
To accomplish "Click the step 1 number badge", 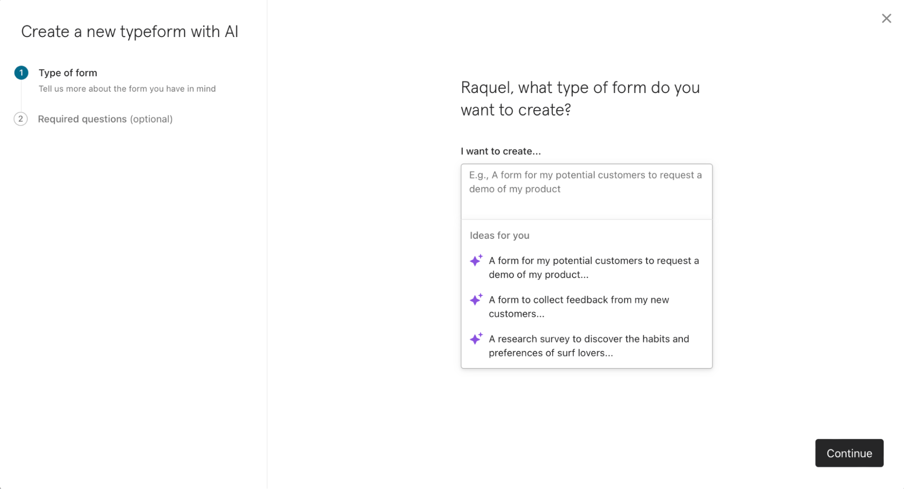I will coord(21,73).
